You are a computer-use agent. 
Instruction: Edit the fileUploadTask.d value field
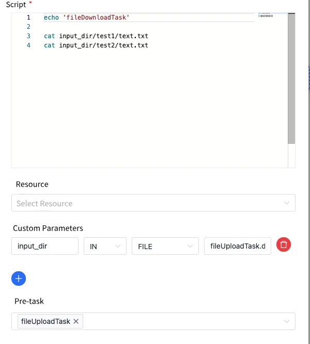tap(238, 246)
